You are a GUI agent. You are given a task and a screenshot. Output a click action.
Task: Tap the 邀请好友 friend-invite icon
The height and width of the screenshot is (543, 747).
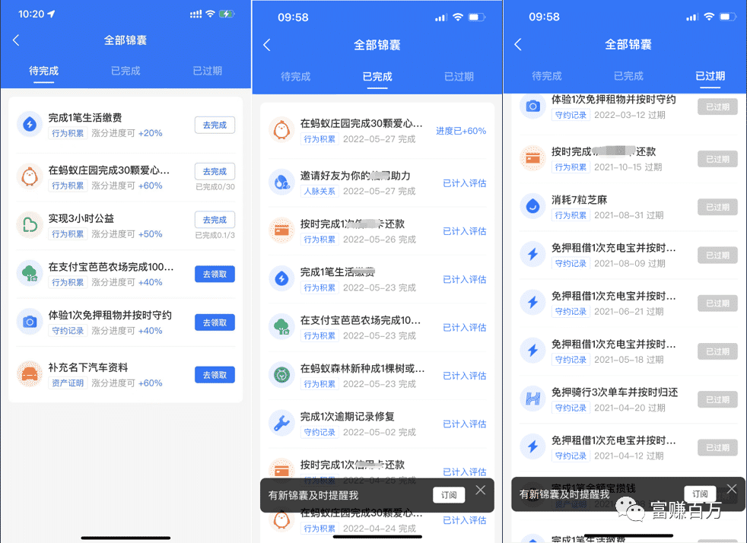coord(281,183)
